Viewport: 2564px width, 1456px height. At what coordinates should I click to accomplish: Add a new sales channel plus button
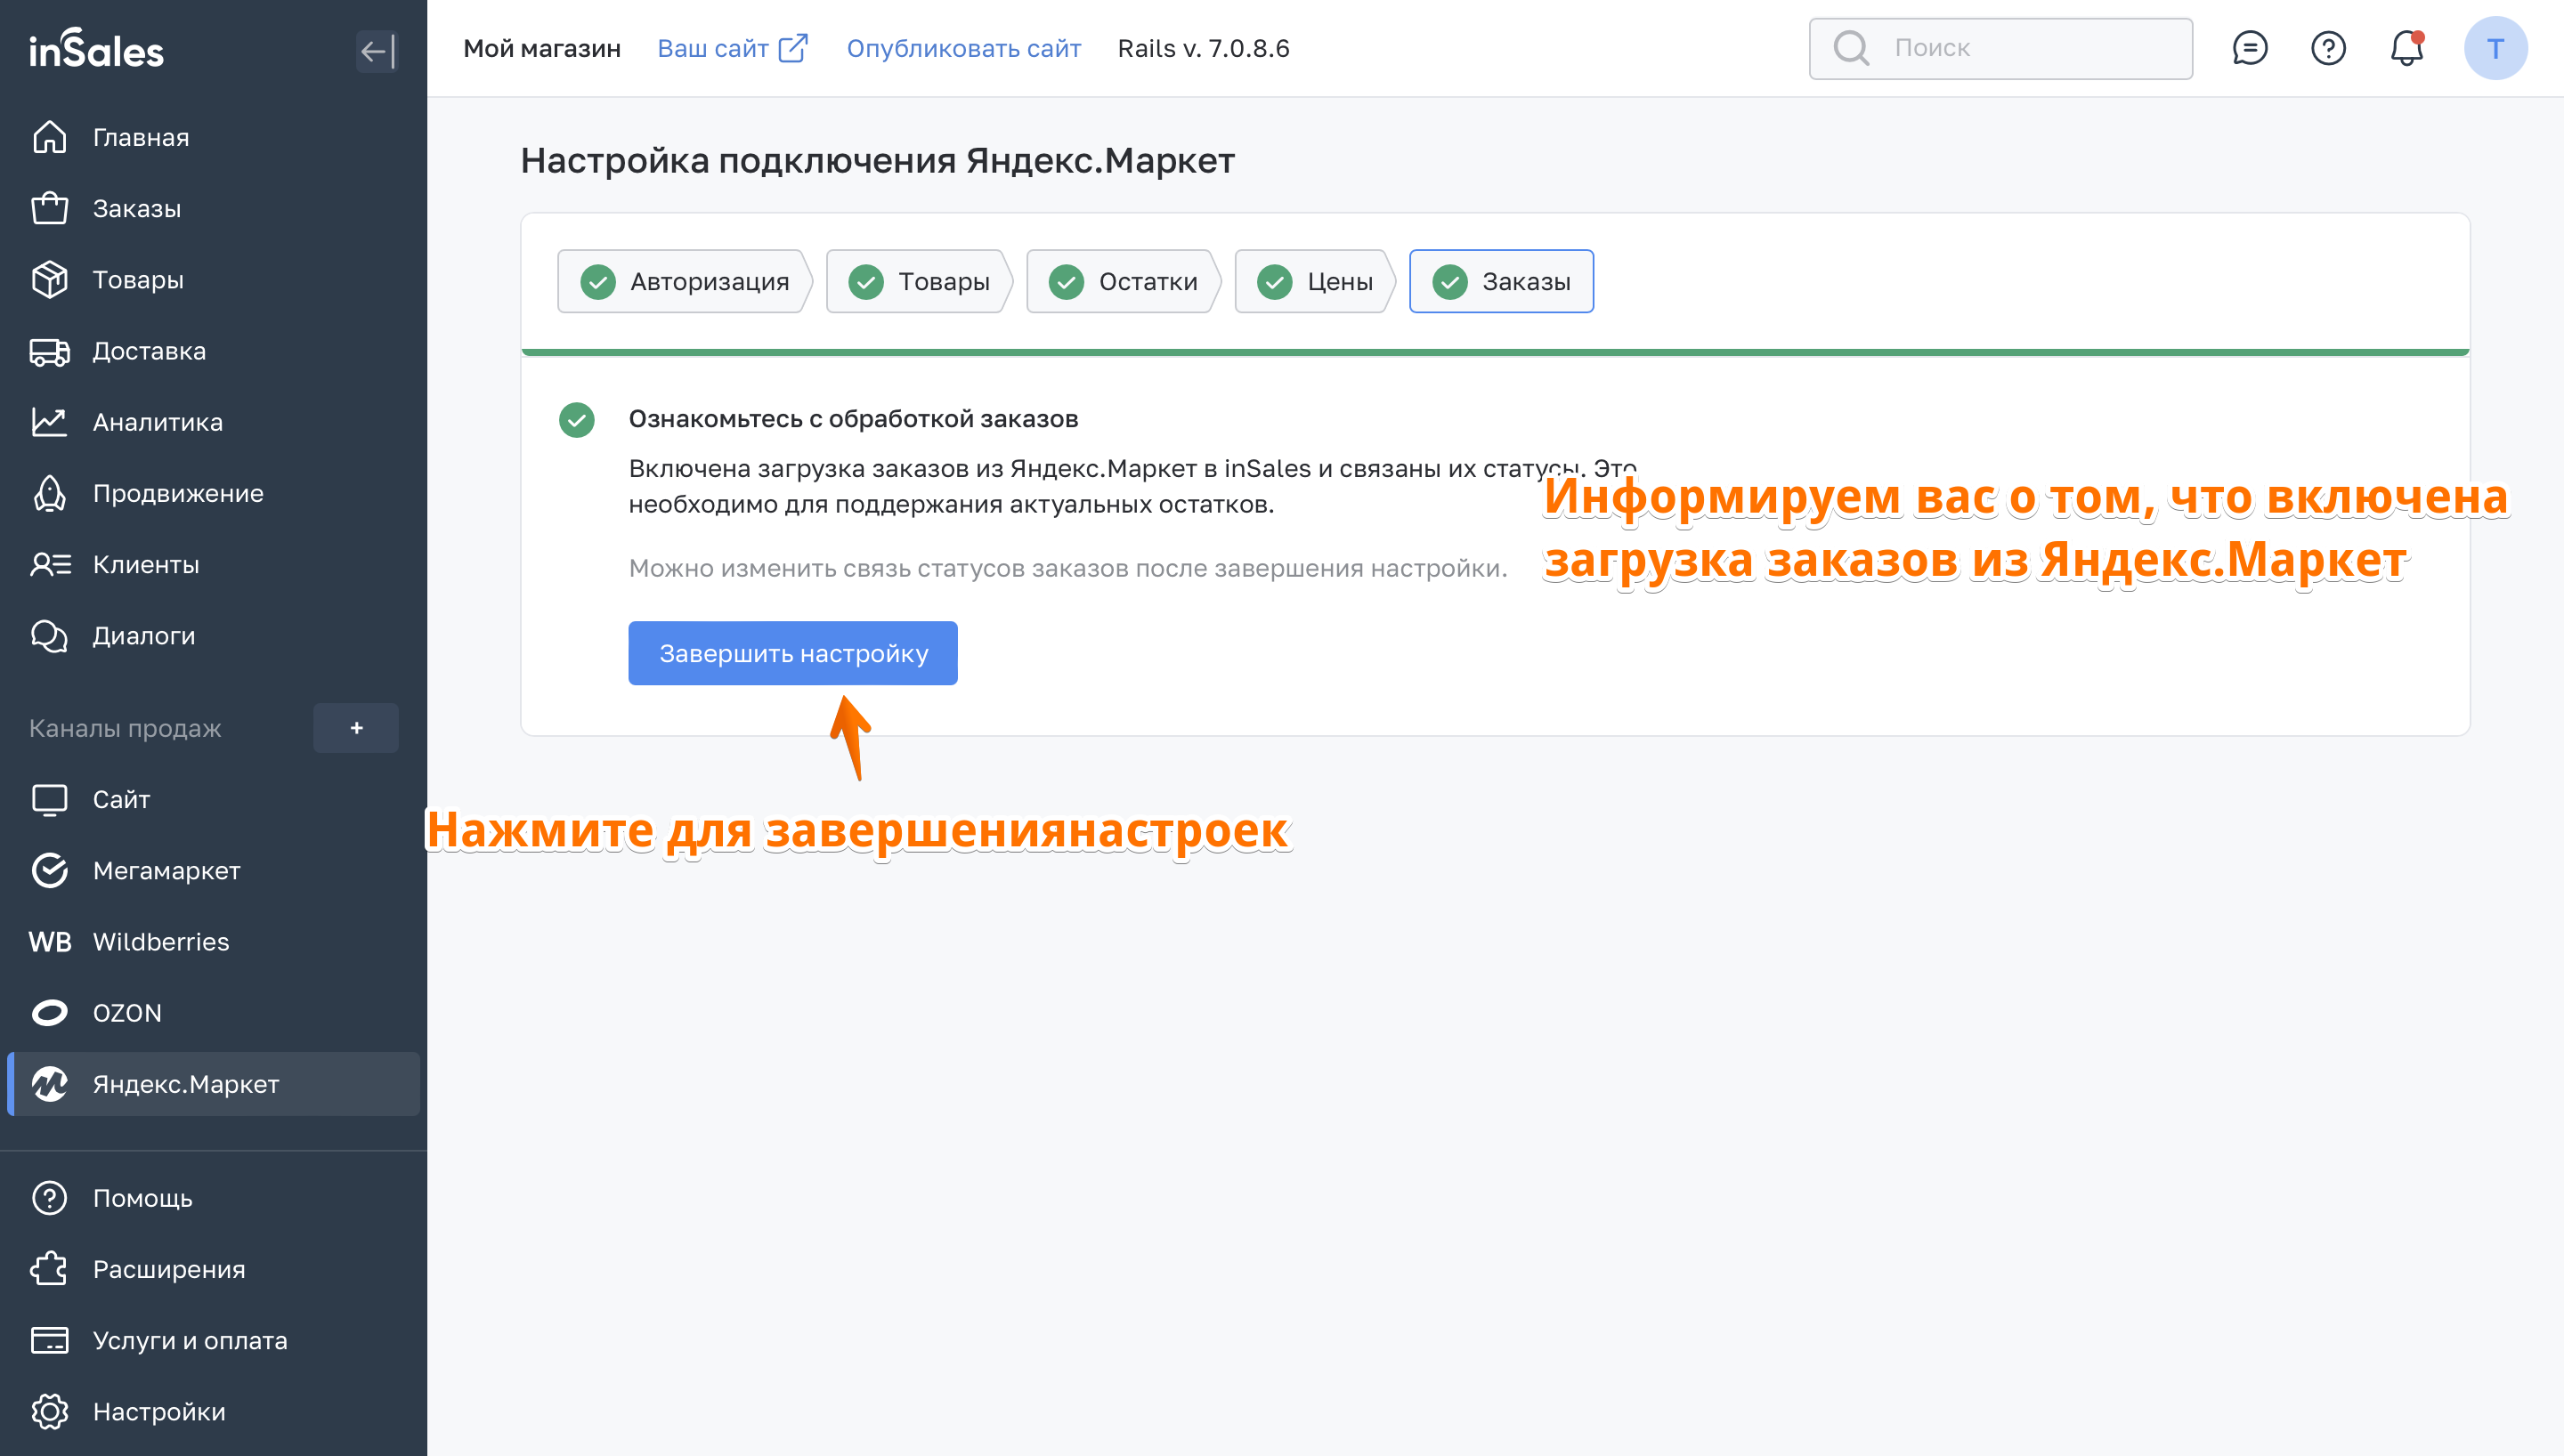pos(356,728)
